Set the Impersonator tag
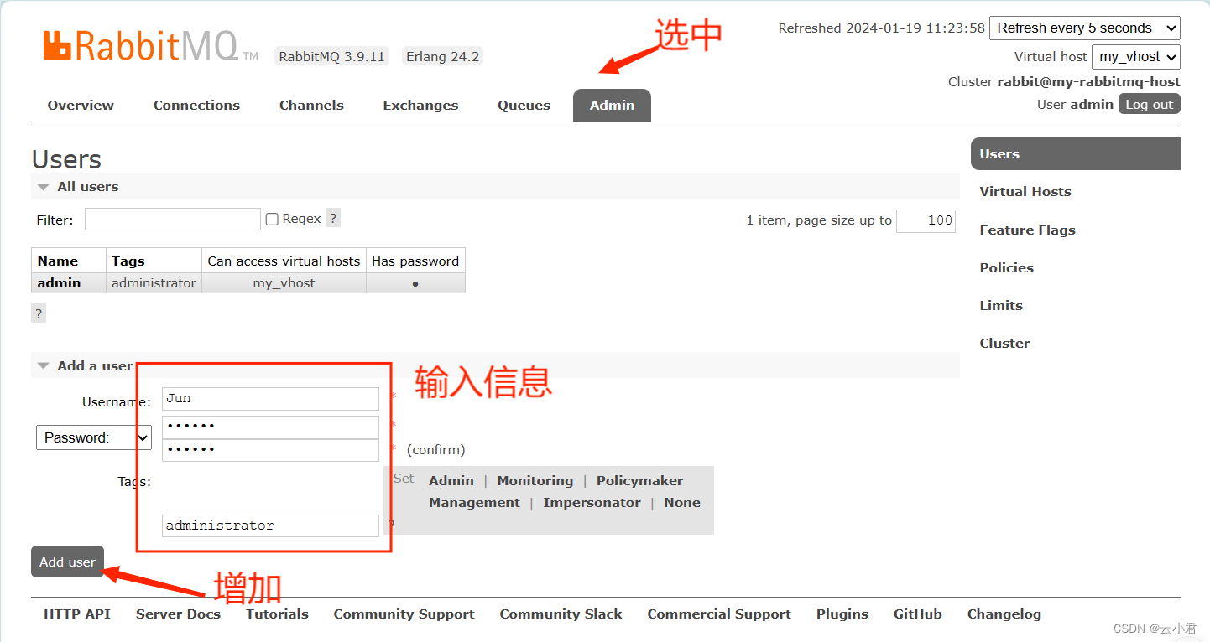The image size is (1210, 642). point(592,502)
